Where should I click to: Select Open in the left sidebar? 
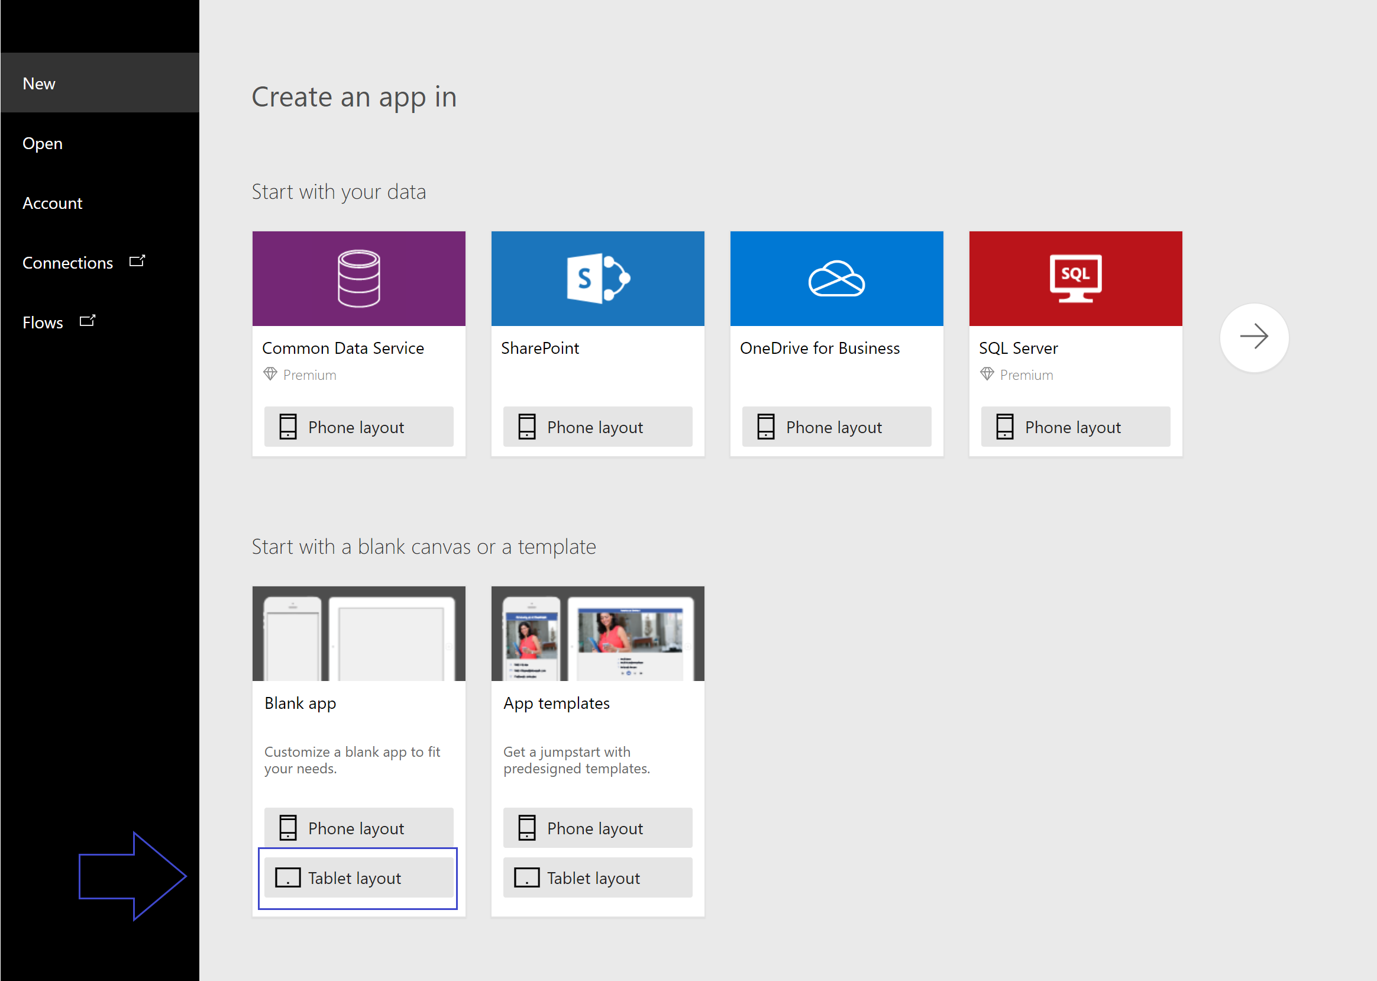pos(99,143)
